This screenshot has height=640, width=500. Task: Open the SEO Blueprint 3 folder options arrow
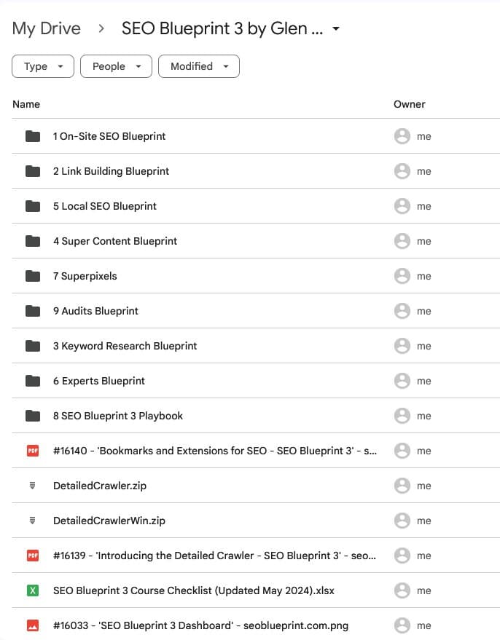[x=336, y=29]
